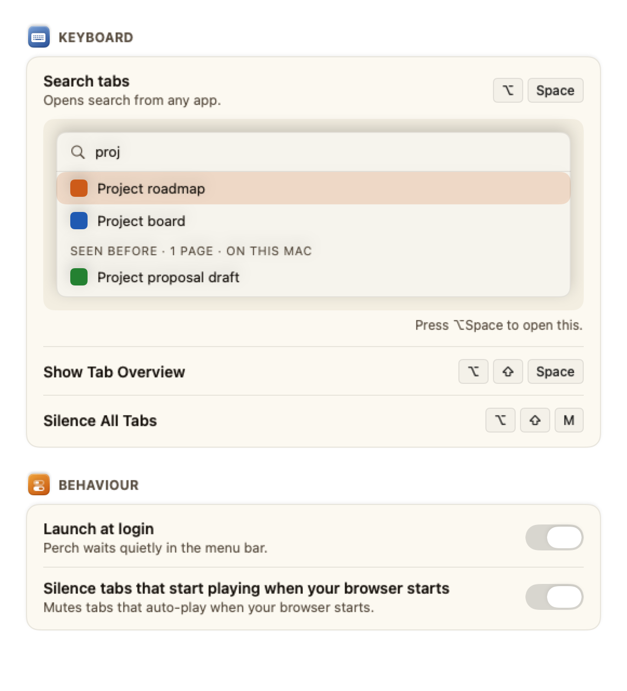Click the Behaviour section icon
This screenshot has width=627, height=691.
pos(39,484)
